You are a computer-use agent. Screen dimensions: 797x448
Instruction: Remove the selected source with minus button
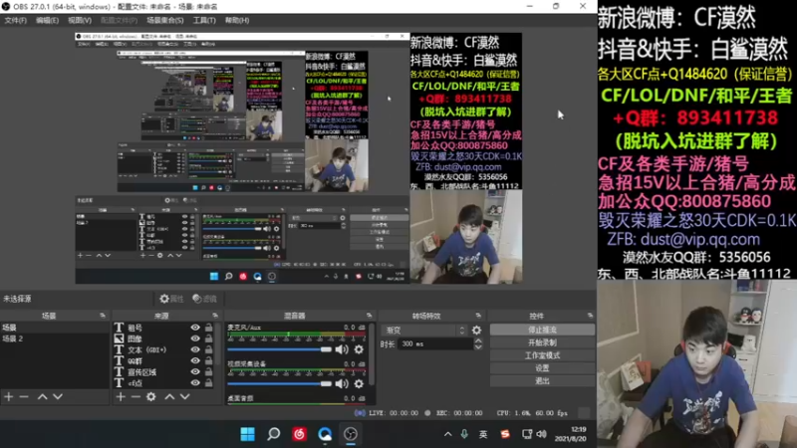pyautogui.click(x=135, y=396)
